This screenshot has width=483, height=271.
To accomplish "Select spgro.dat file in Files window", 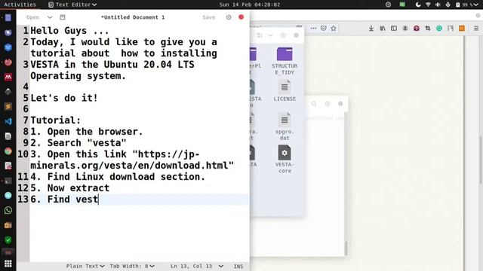I will tap(285, 126).
